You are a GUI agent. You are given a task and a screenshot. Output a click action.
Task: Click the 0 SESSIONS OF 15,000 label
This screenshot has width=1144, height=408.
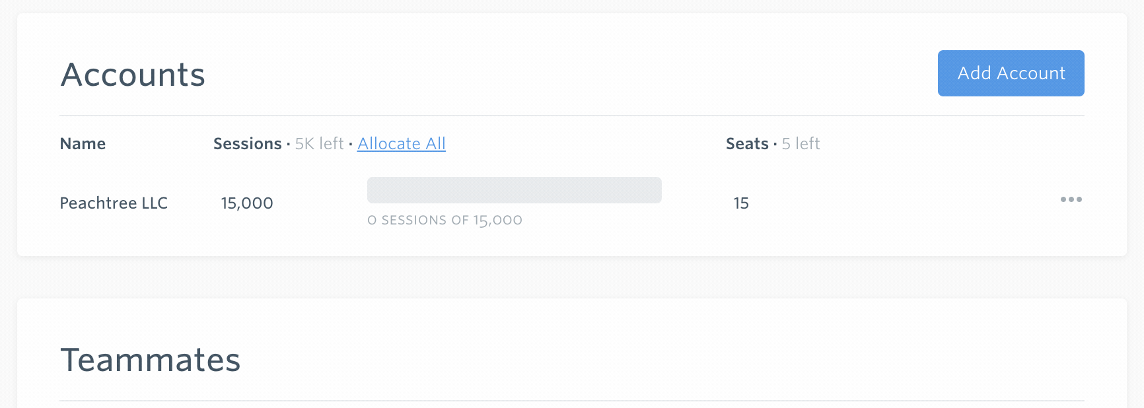[445, 220]
